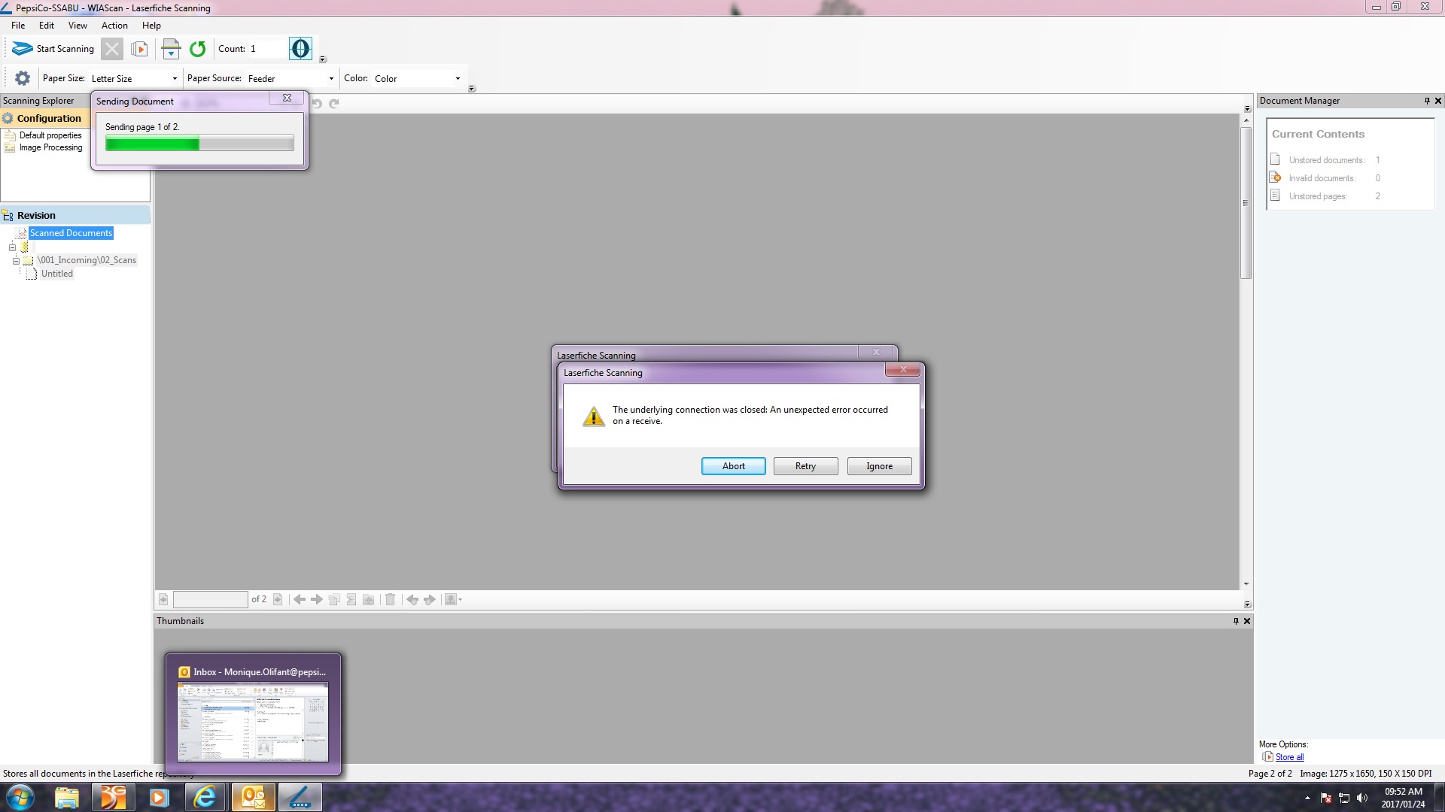Click the scanner settings gear icon
The image size is (1445, 812).
click(x=23, y=78)
